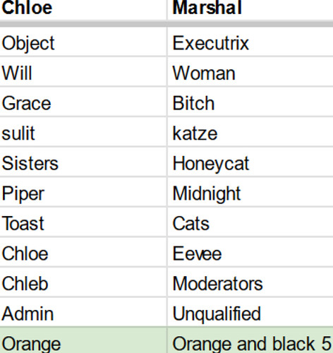Viewport: 333px width, 353px height.
Task: Click the Honeycat cell
Action: pyautogui.click(x=250, y=162)
